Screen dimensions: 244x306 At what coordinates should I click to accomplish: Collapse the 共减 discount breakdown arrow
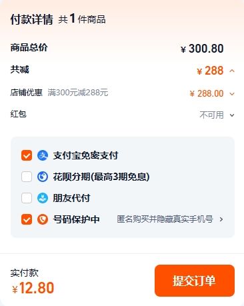232,71
